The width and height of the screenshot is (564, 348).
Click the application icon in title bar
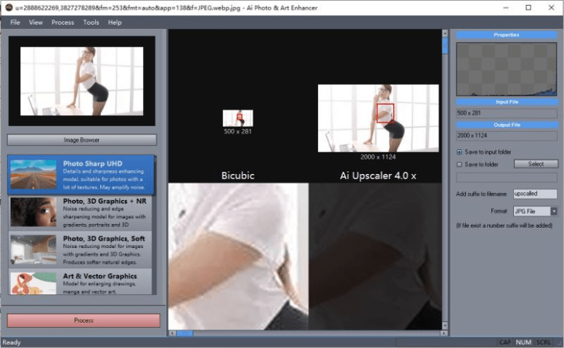point(9,7)
